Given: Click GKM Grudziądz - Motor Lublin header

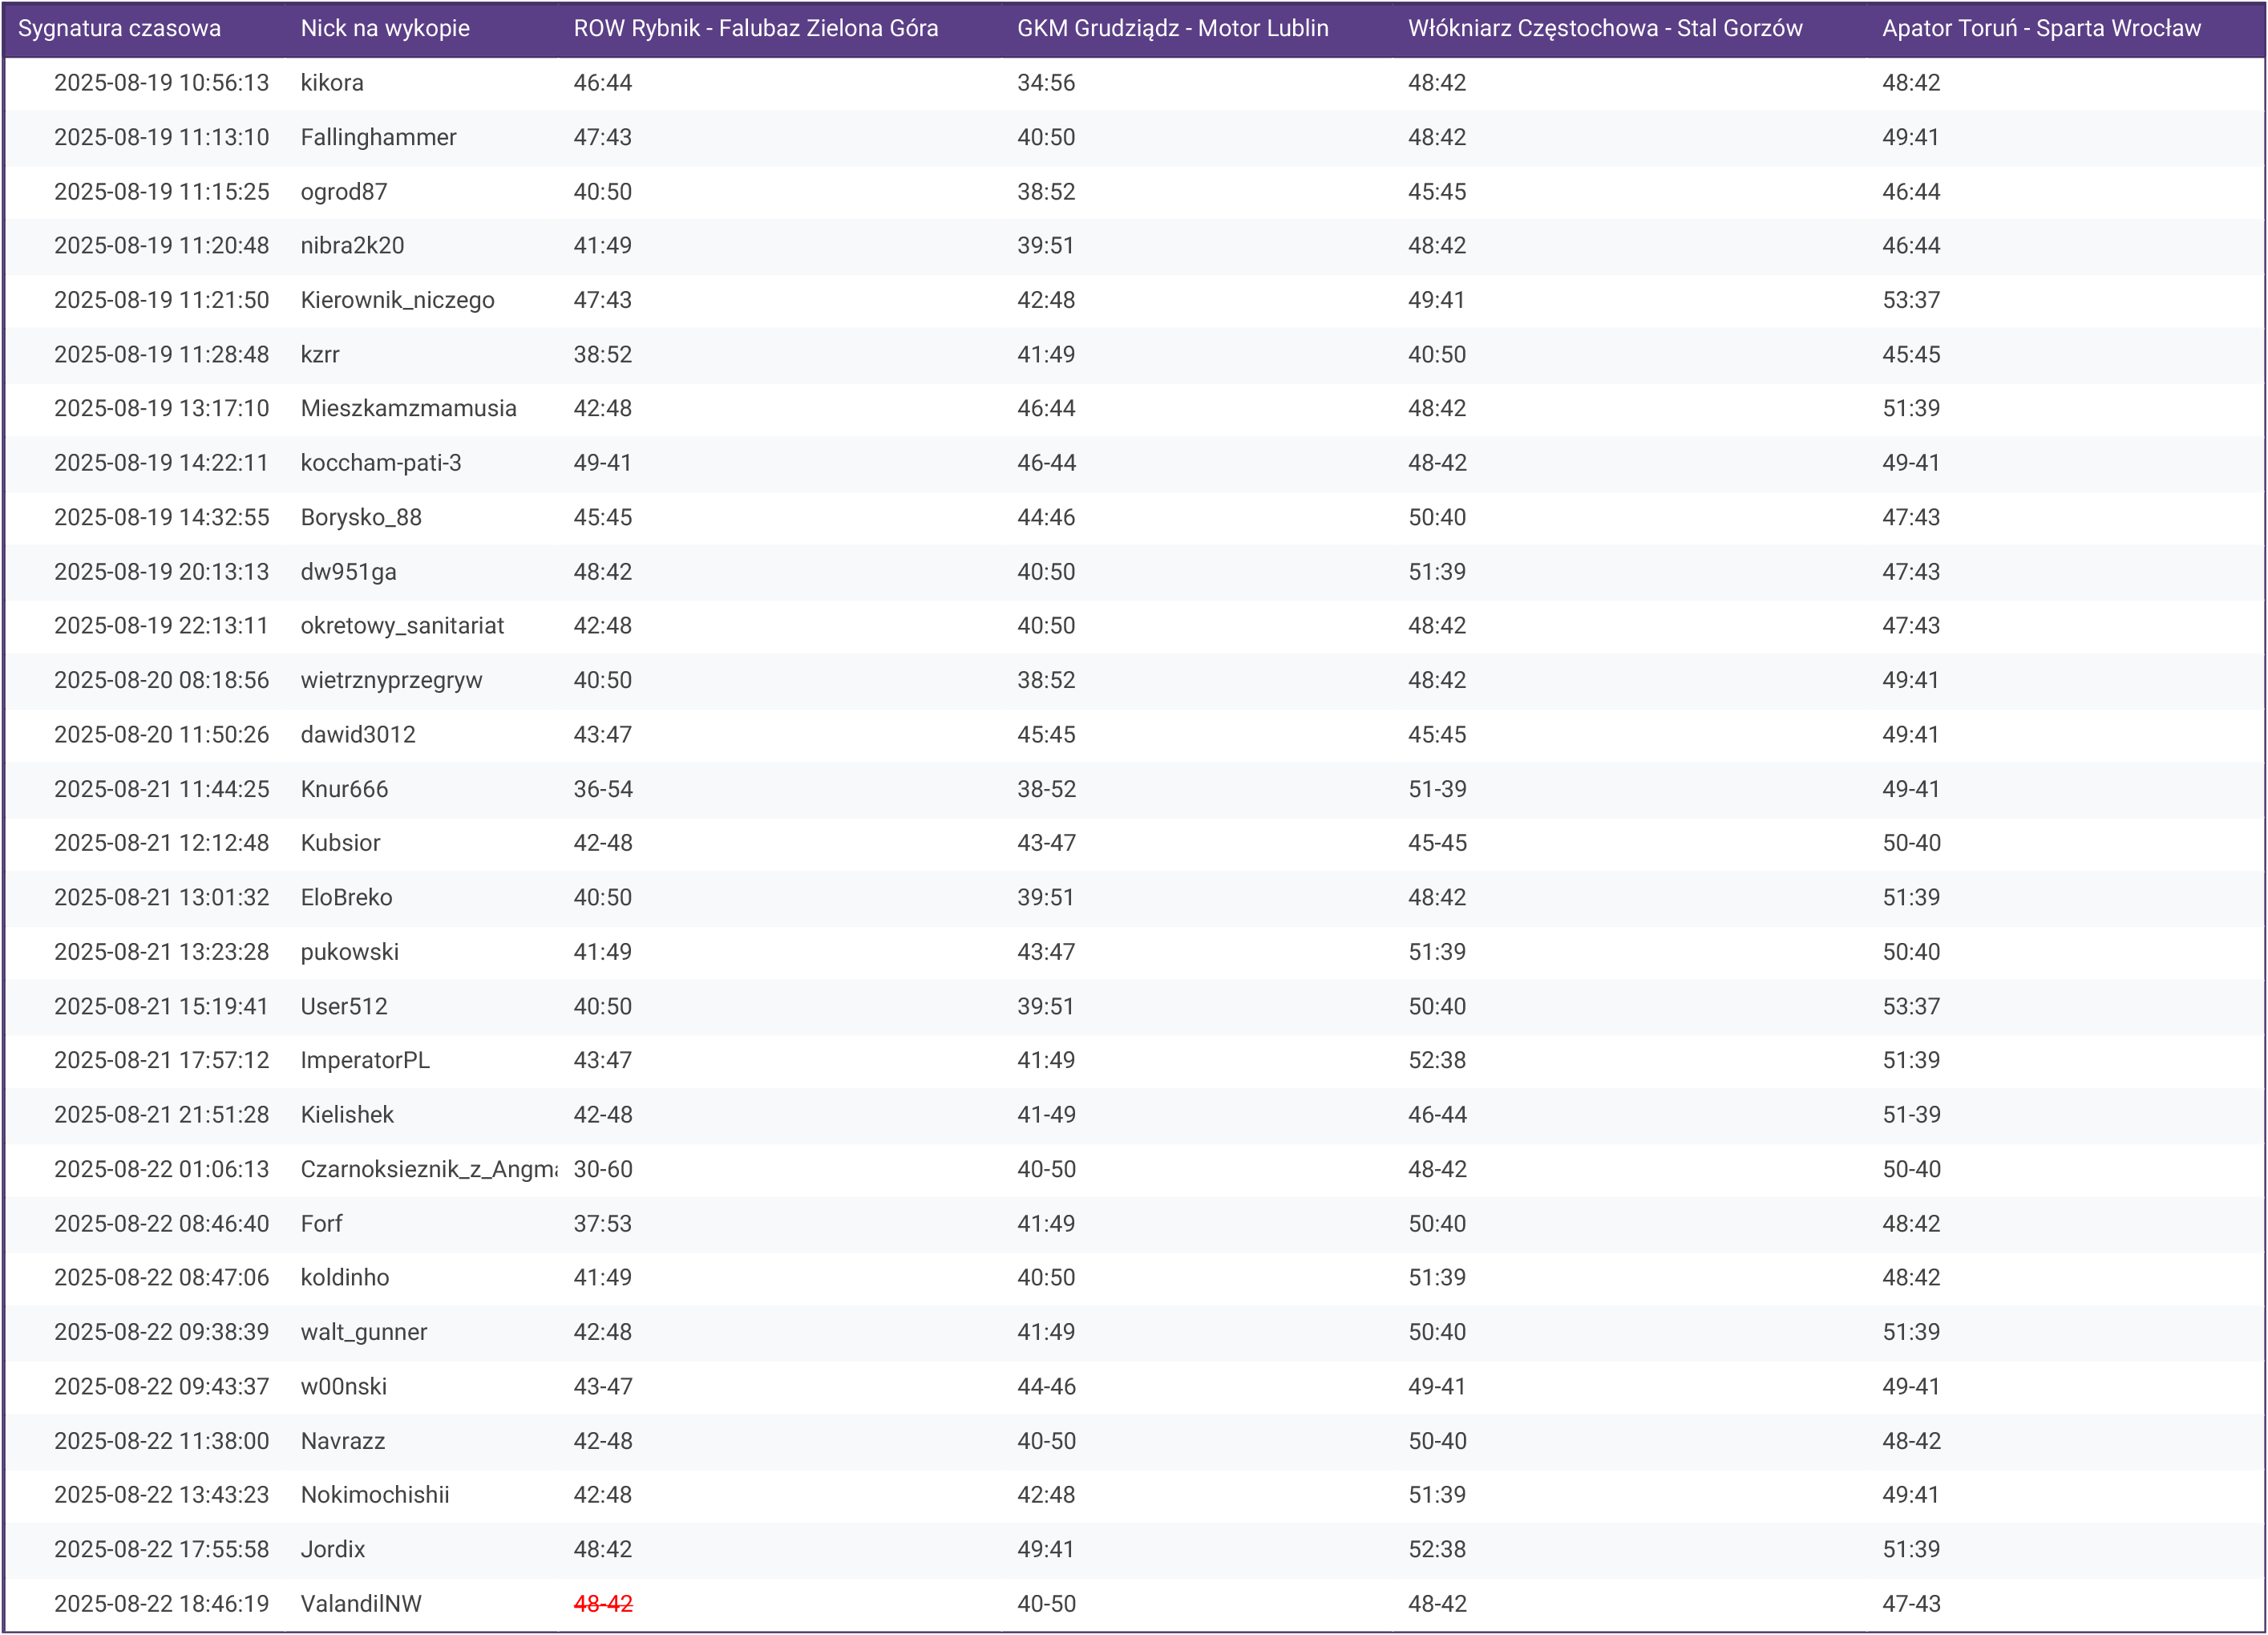Looking at the screenshot, I should 1172,28.
